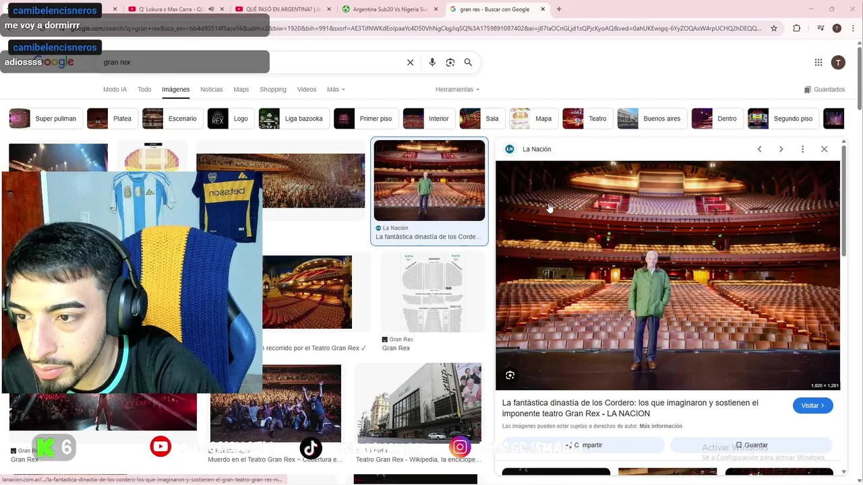Screen dimensions: 863x485
Task: Show next image in preview panel
Action: [781, 149]
